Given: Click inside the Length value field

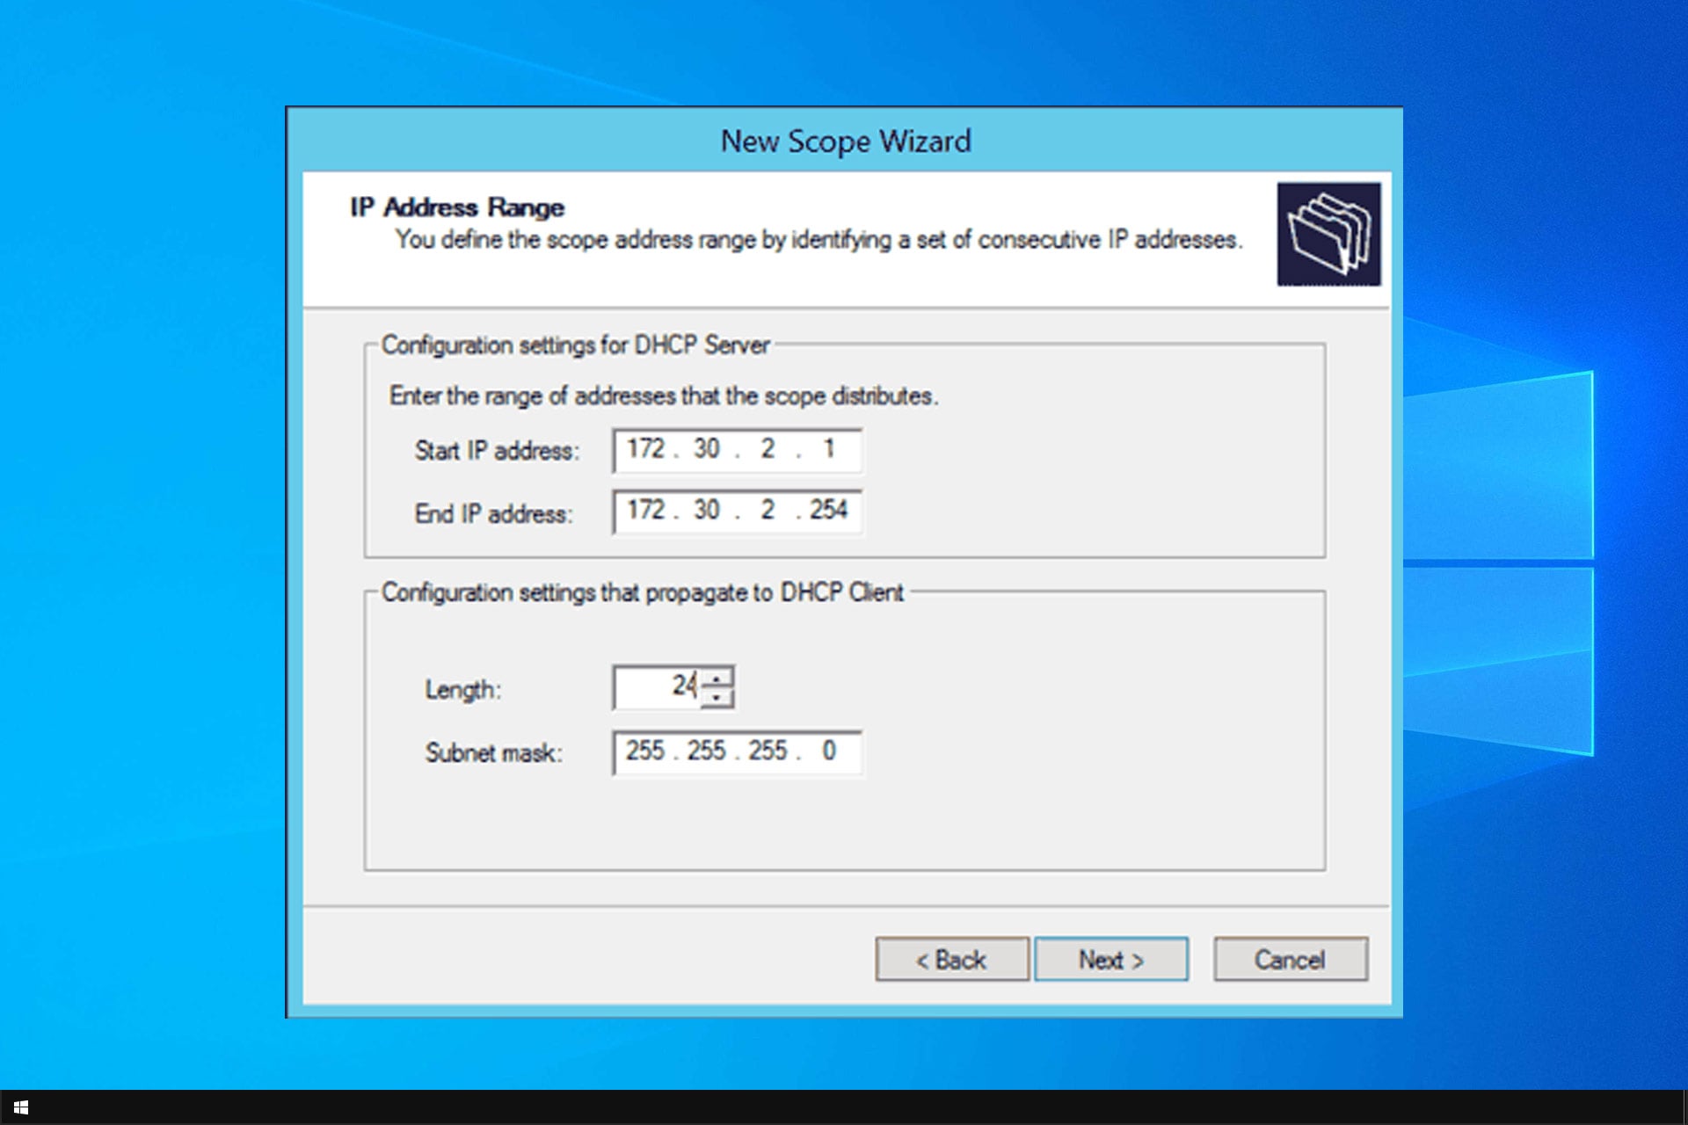Looking at the screenshot, I should [x=655, y=686].
